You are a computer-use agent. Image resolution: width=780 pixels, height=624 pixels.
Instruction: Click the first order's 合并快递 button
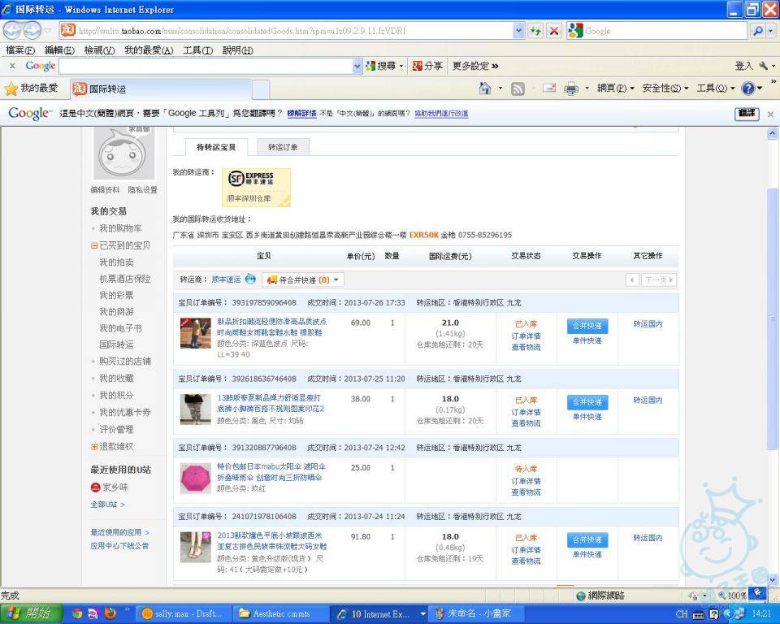tap(587, 326)
